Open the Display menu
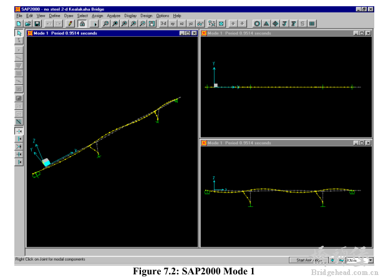 coord(130,16)
